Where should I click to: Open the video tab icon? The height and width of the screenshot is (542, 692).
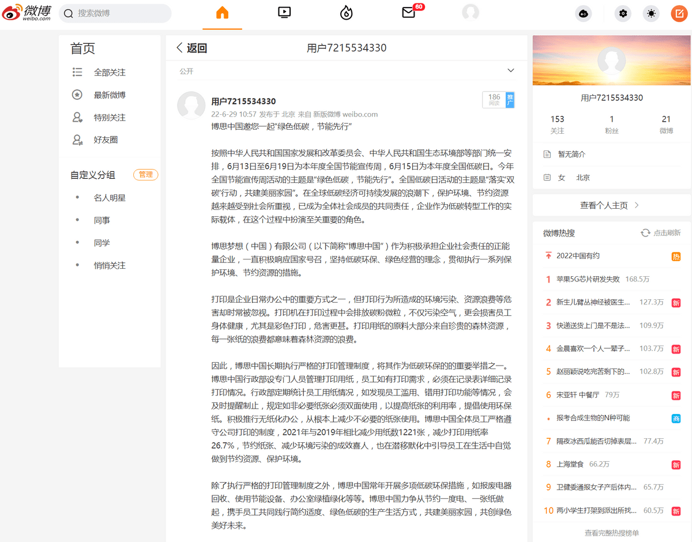tap(284, 13)
